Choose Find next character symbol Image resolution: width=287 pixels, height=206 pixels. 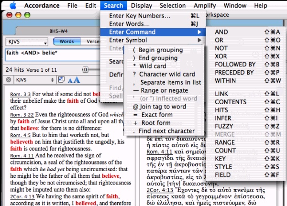click(164, 131)
